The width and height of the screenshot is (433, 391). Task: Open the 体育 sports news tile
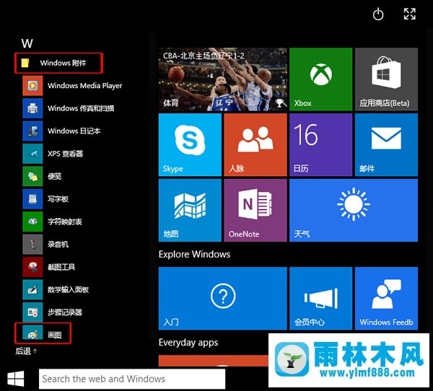coord(222,79)
